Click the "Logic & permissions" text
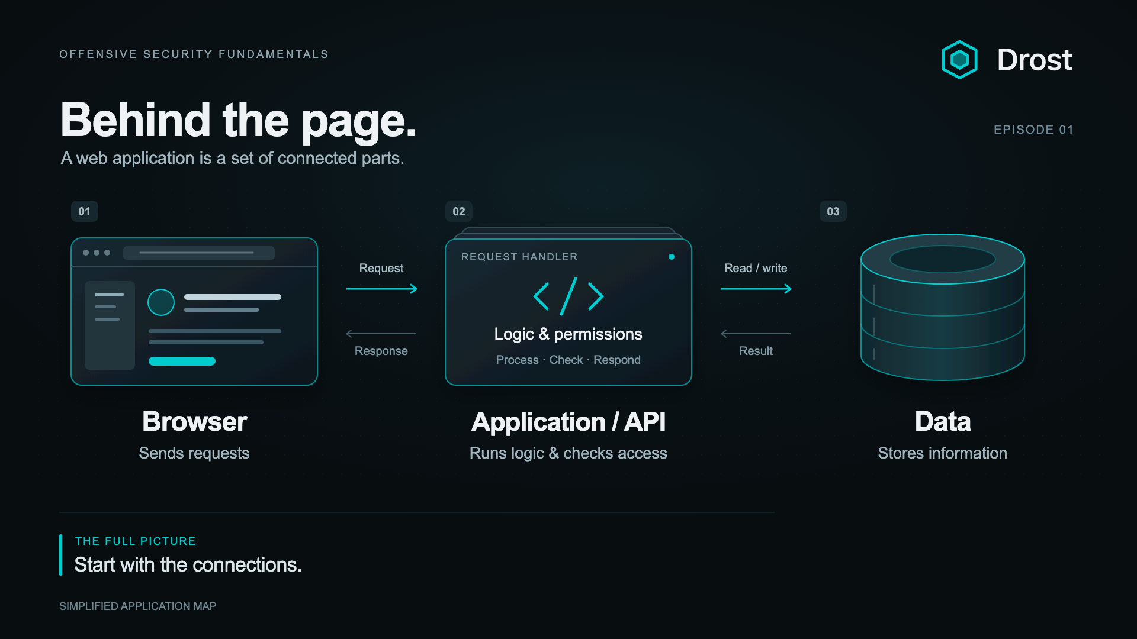The height and width of the screenshot is (639, 1137). 568,334
